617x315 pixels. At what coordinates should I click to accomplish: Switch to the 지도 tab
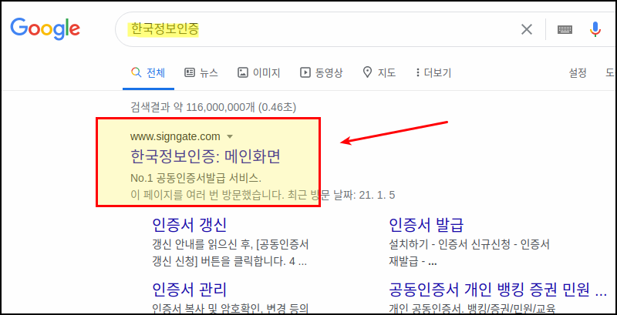(379, 72)
